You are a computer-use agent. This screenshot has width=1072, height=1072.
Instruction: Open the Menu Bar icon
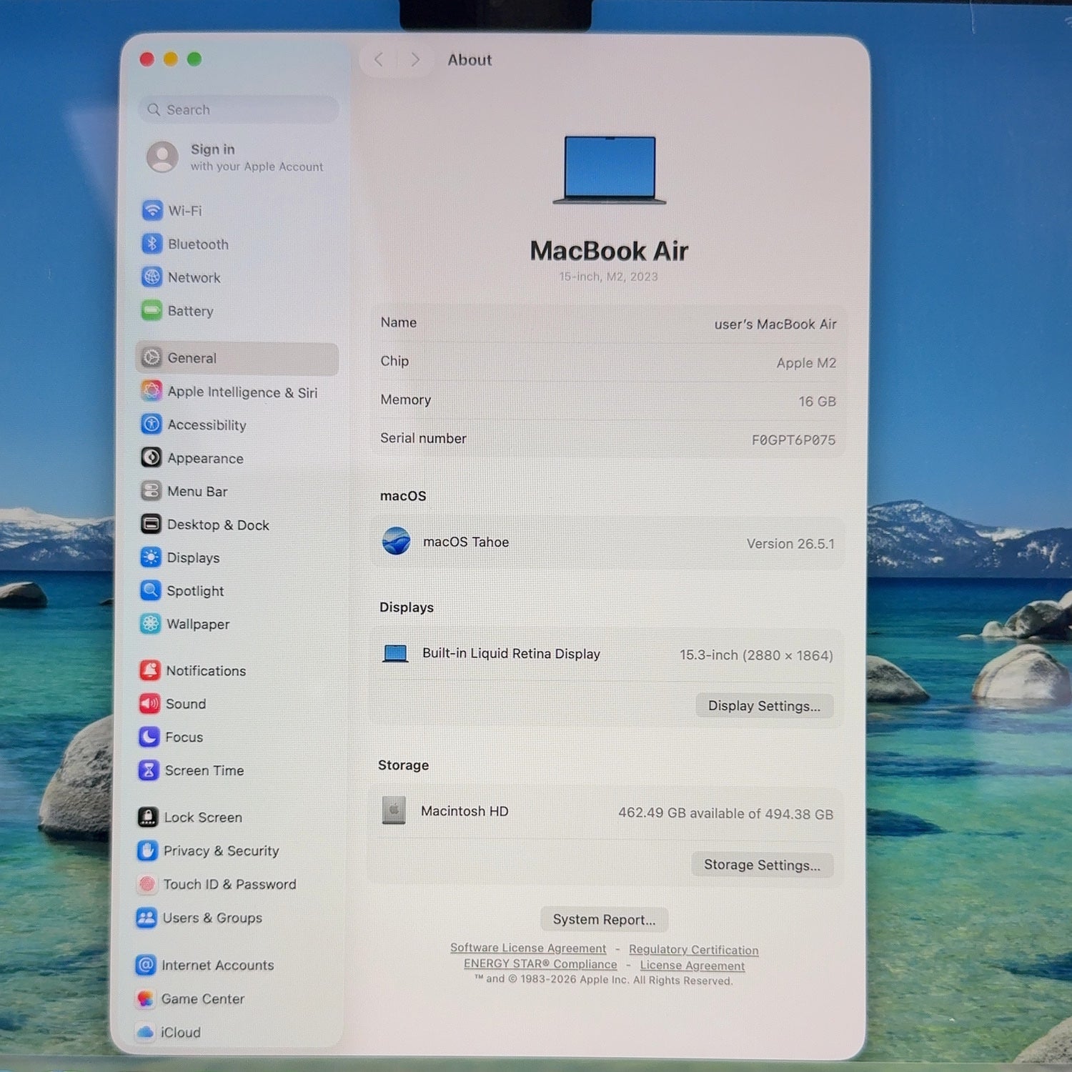tap(151, 491)
